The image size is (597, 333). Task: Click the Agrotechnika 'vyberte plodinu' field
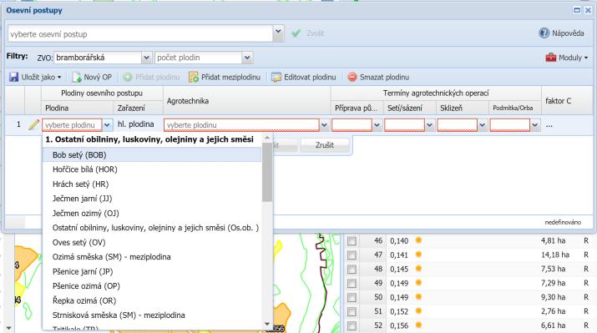pyautogui.click(x=241, y=125)
